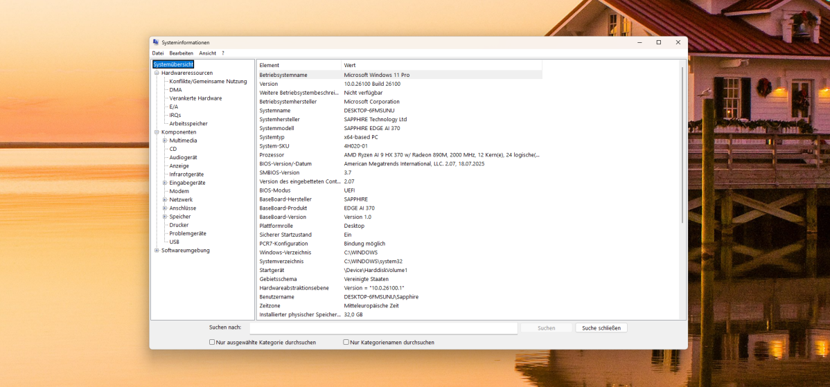Select the Installierter physischer Speicher row
This screenshot has height=387, width=830.
point(400,314)
